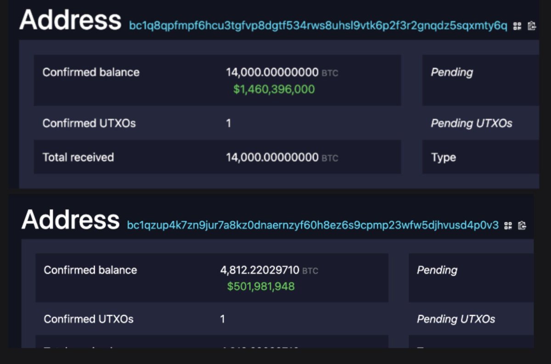551x364 pixels.
Task: Click the Address heading above bc1qzup4 address
Action: tap(70, 219)
